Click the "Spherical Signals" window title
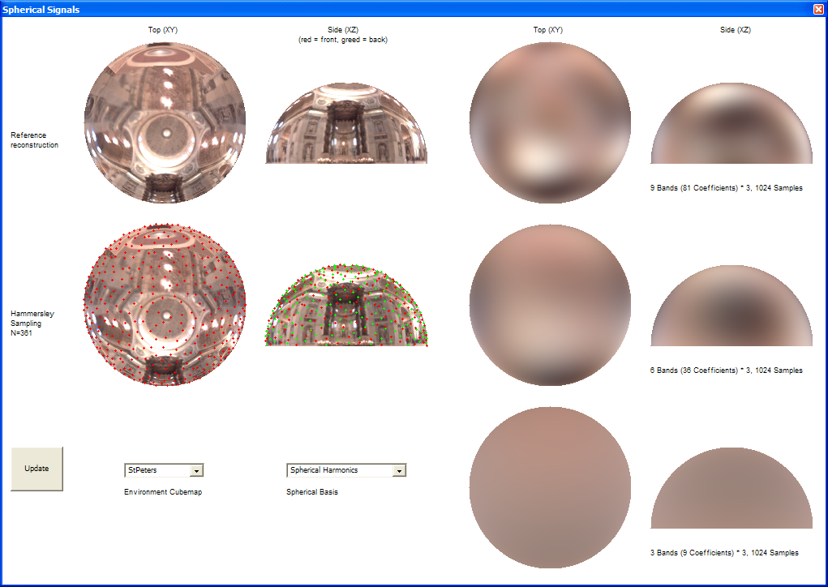This screenshot has width=828, height=587. click(x=41, y=10)
